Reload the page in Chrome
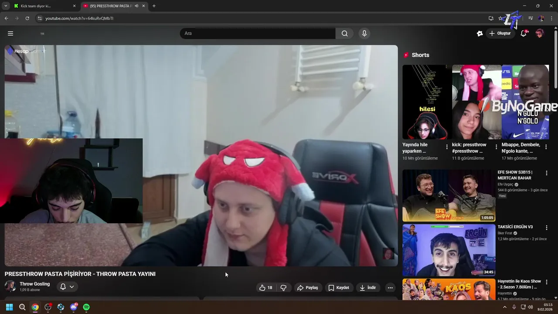This screenshot has width=558, height=314. pos(27,18)
